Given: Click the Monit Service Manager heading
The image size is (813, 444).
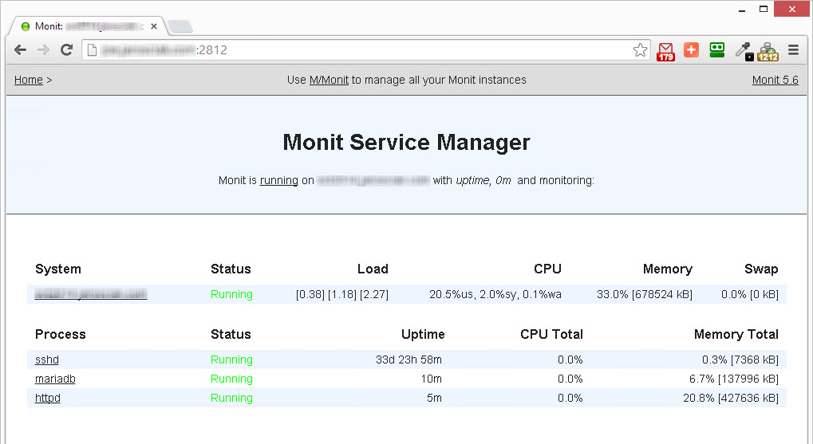Looking at the screenshot, I should tap(407, 142).
